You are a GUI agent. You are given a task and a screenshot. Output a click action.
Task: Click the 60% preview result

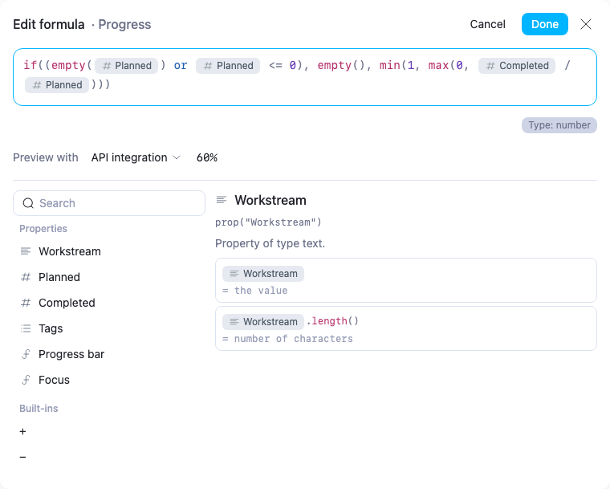(x=207, y=157)
